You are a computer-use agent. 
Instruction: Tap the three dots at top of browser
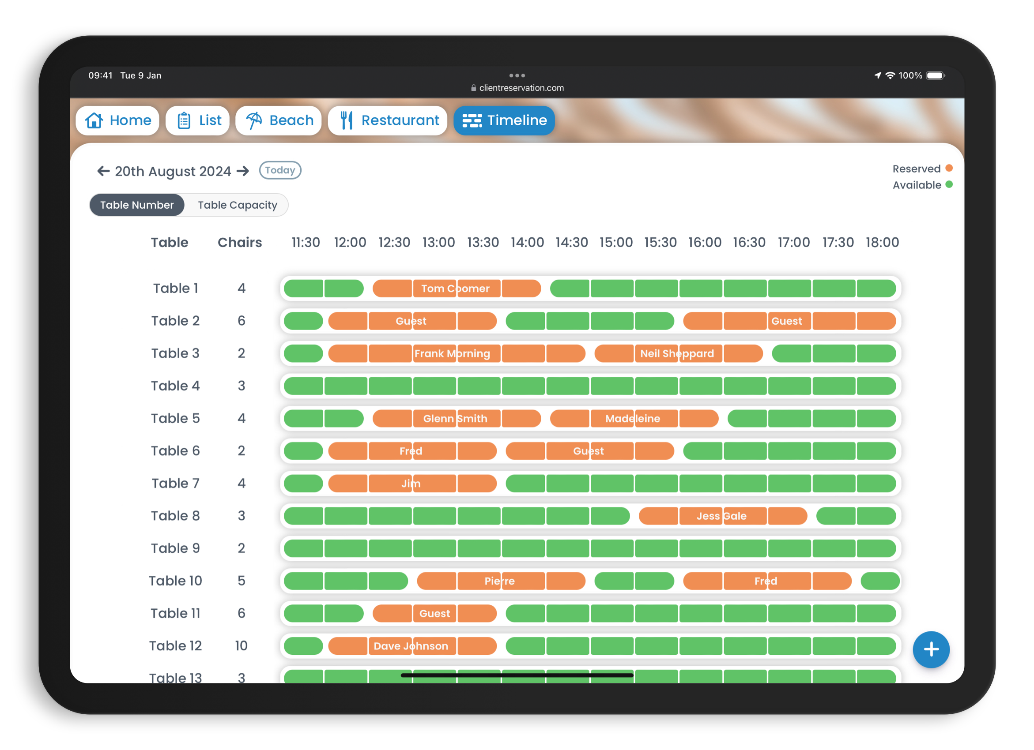[x=517, y=75]
